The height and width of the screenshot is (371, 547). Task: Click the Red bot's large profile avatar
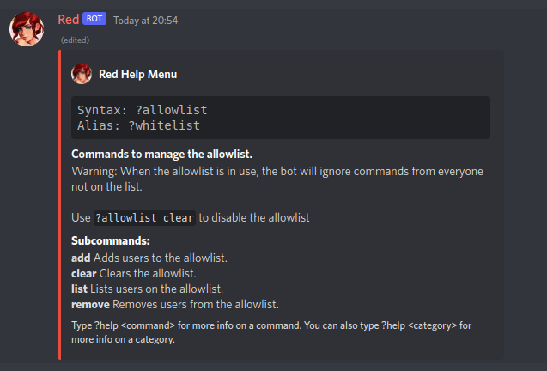pos(27,28)
